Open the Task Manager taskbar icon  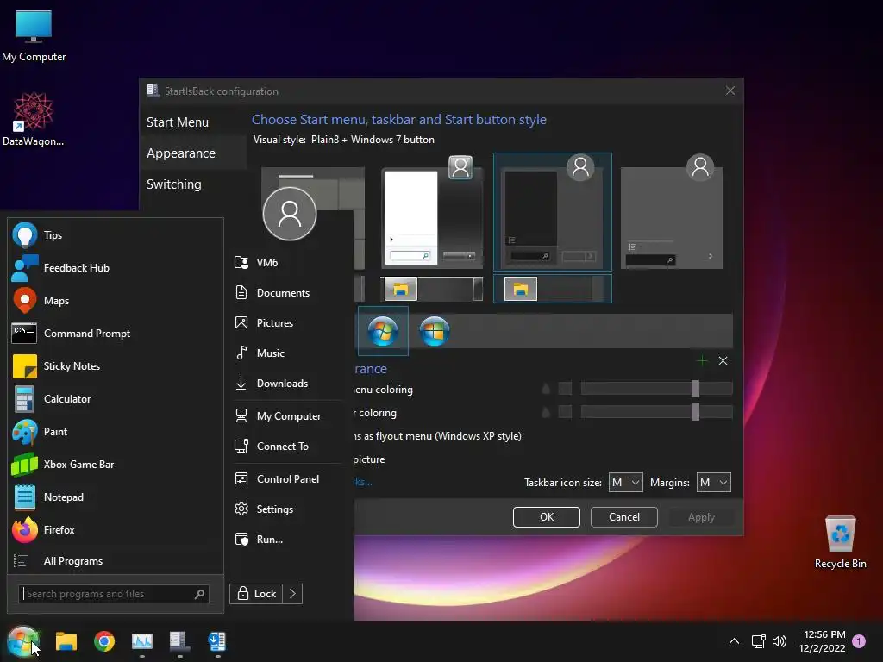point(142,641)
